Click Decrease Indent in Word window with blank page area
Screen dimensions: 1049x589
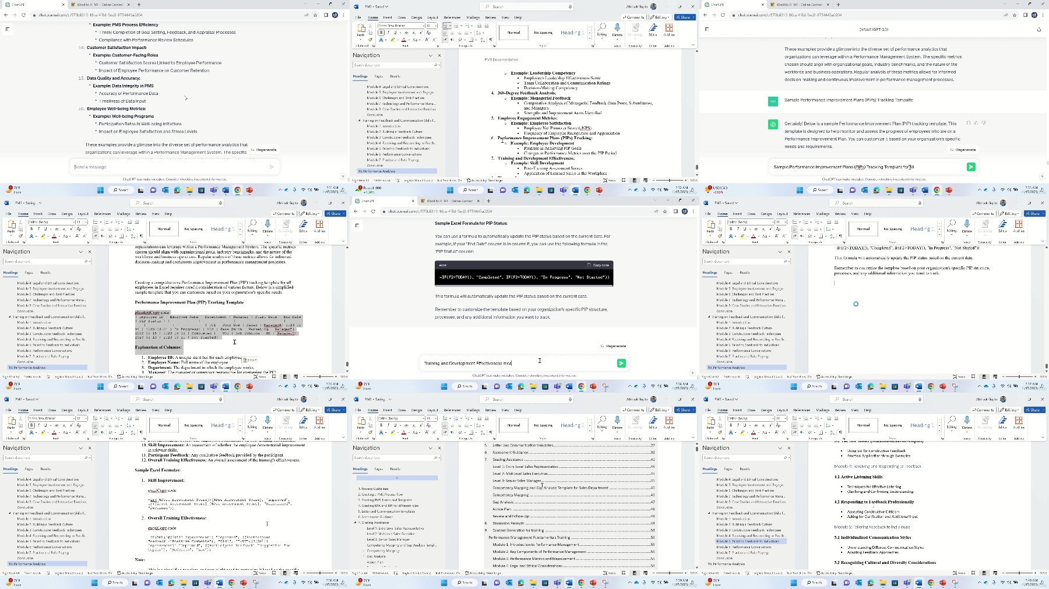coord(829,222)
